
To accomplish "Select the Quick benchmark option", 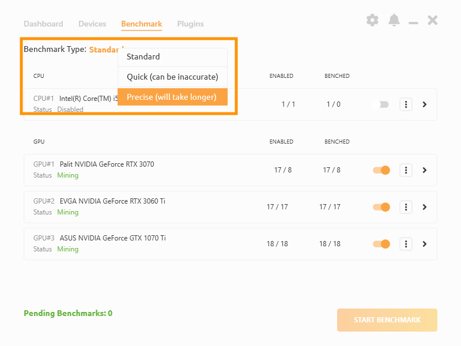I will [x=172, y=77].
